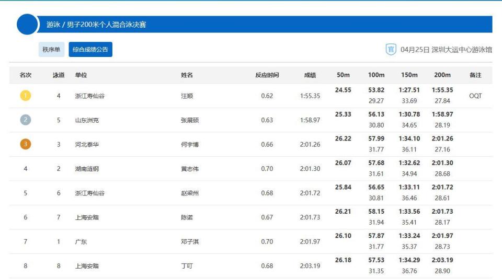Image resolution: width=502 pixels, height=279 pixels.
Task: Click the 200m column header
Action: pyautogui.click(x=442, y=75)
